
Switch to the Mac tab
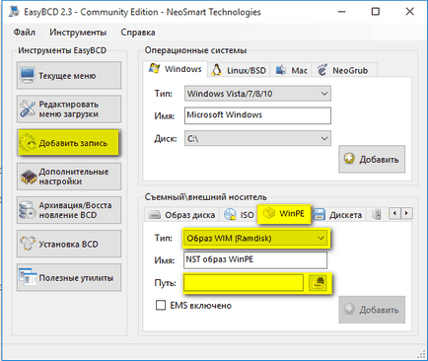pyautogui.click(x=291, y=70)
